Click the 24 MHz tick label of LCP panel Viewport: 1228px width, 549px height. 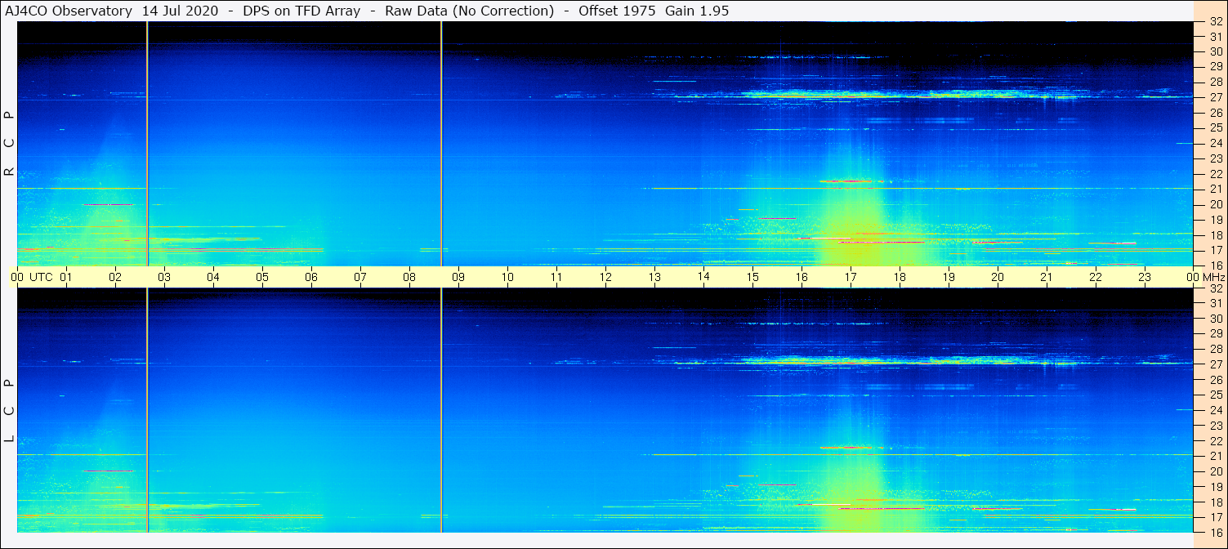(x=1215, y=410)
